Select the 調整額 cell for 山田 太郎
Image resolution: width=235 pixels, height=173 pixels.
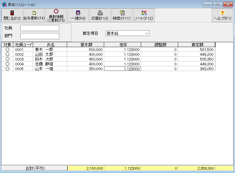[159, 54]
